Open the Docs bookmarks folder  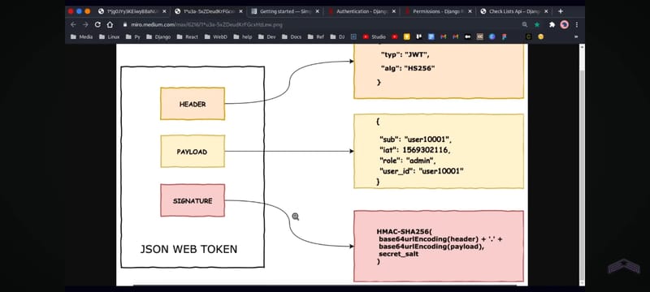(292, 36)
